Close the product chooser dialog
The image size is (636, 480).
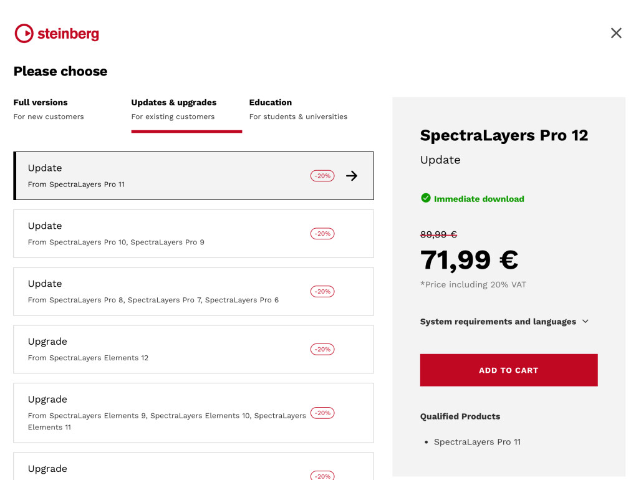[616, 33]
